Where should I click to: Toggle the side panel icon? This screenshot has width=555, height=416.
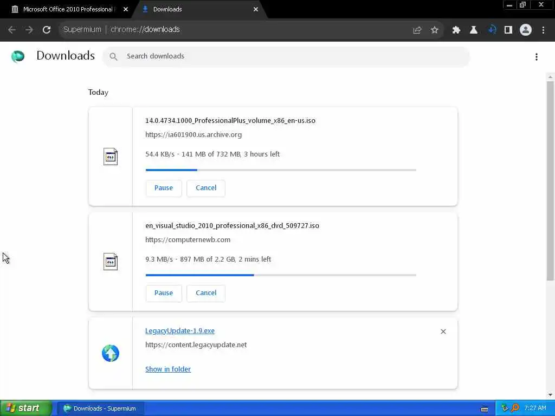[508, 30]
